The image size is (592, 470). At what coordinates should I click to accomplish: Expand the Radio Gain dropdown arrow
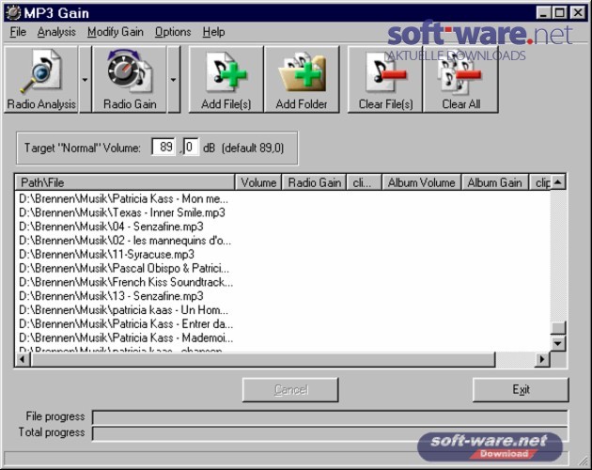click(173, 79)
